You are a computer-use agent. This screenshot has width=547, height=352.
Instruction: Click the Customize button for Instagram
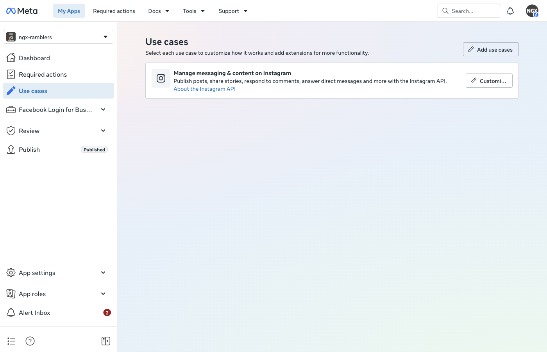pyautogui.click(x=489, y=81)
